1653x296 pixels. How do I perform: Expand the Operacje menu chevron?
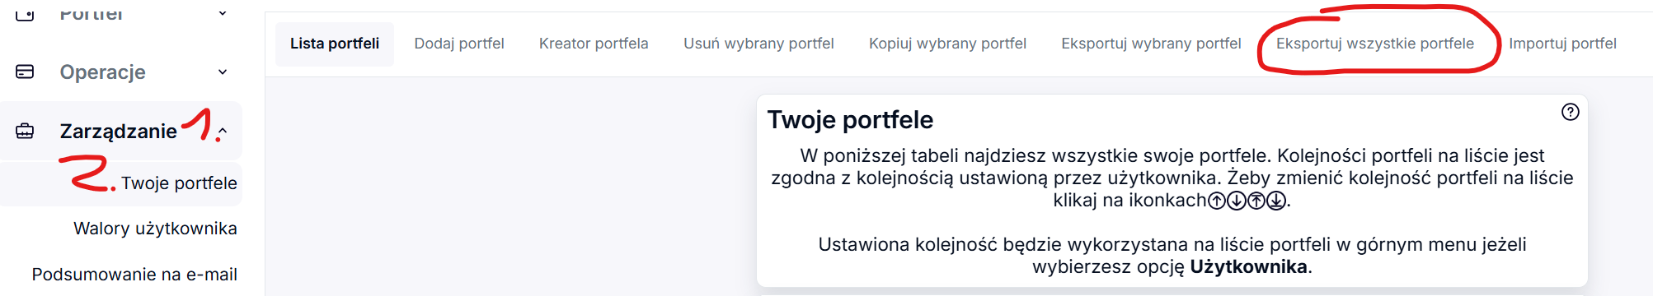pyautogui.click(x=223, y=72)
